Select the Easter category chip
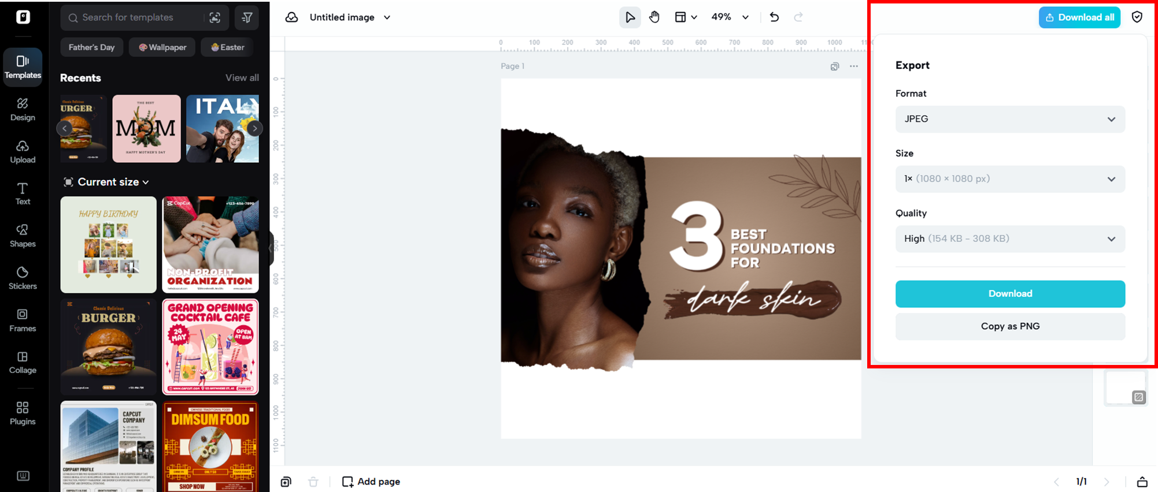Viewport: 1158px width, 492px height. pos(227,47)
